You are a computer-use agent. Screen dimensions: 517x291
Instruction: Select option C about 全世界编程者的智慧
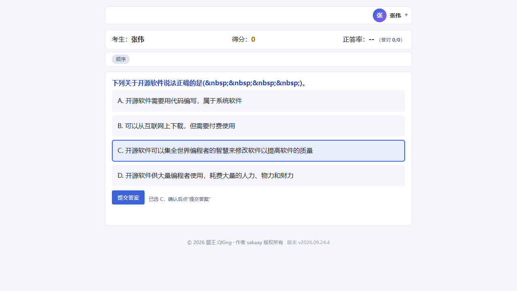coord(258,151)
